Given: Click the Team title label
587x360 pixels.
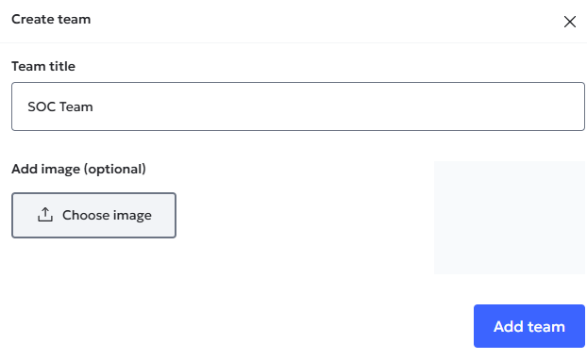Looking at the screenshot, I should point(43,66).
